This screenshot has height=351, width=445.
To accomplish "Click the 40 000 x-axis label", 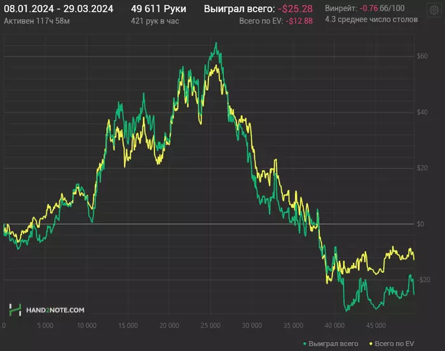I will (334, 326).
